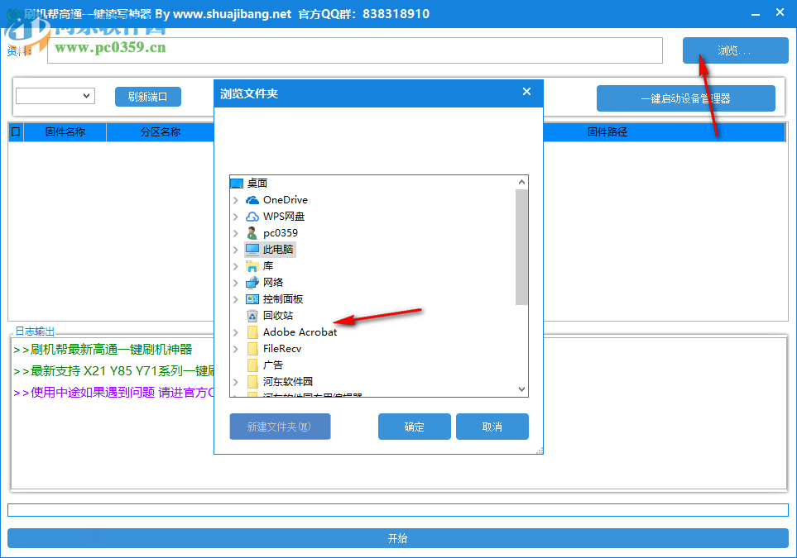Click the Adobe Acrobat folder icon
This screenshot has height=558, width=797.
click(252, 332)
